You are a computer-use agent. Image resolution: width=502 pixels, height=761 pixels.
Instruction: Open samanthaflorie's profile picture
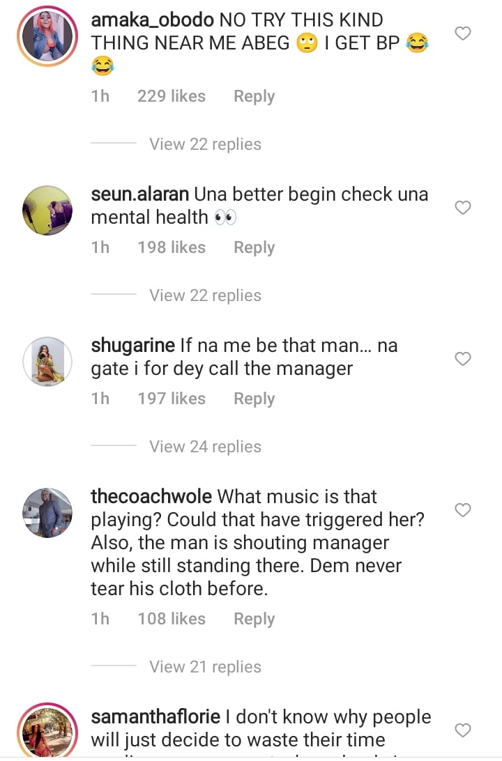tap(47, 732)
